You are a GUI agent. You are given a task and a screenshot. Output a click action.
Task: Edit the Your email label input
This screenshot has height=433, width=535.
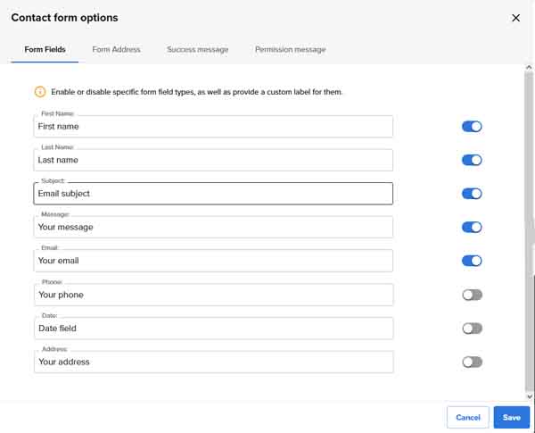pyautogui.click(x=213, y=261)
